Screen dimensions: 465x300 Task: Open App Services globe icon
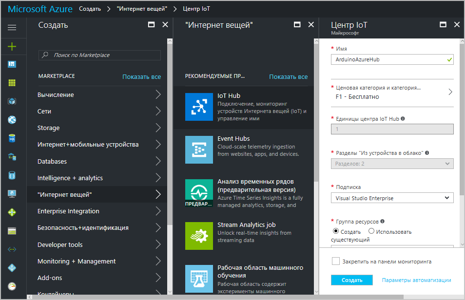[x=12, y=120]
